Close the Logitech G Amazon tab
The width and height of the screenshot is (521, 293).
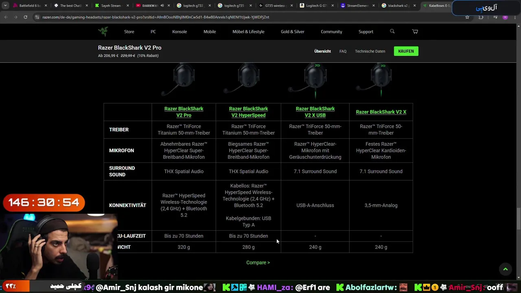(x=332, y=6)
